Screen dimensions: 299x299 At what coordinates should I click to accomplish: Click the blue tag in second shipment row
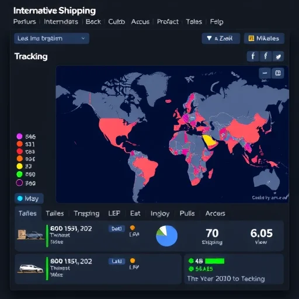coord(117,261)
